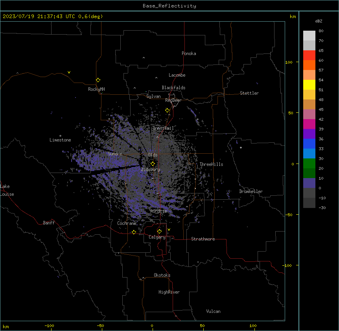Click the RedDeer city label
Image resolution: width=339 pixels, height=331 pixels.
tap(173, 100)
